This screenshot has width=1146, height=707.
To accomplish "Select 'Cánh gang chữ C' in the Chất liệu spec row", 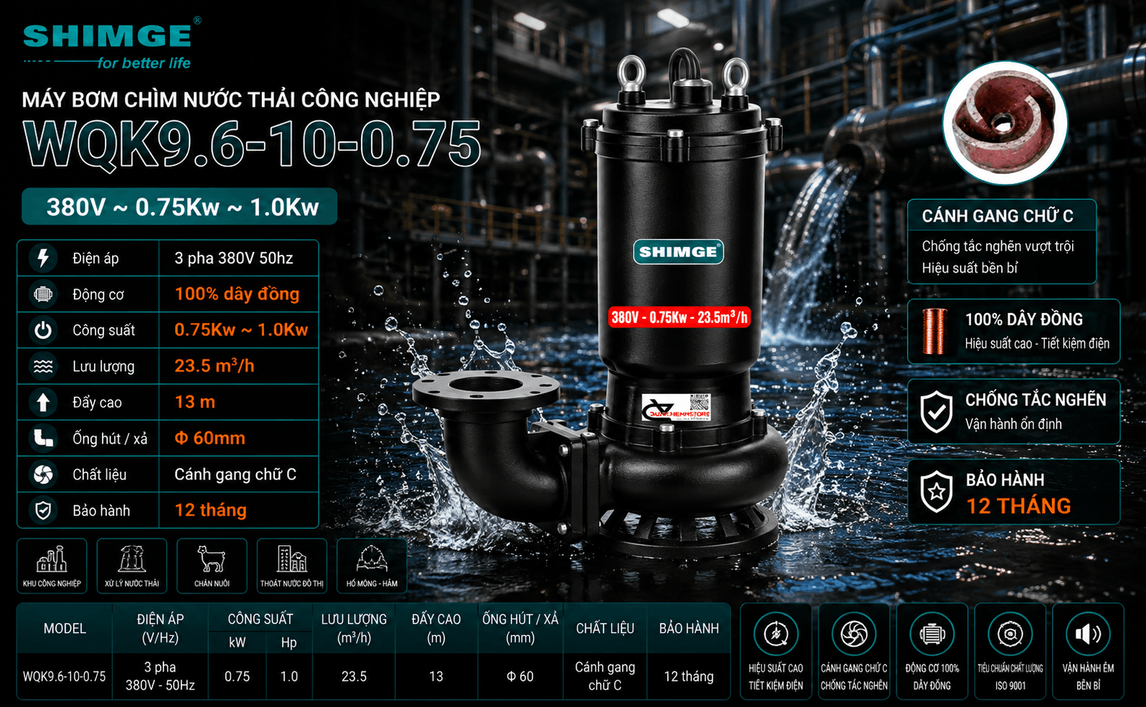I will [x=235, y=474].
